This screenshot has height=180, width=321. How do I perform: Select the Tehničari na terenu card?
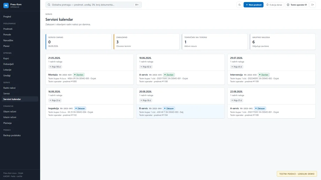click(x=214, y=42)
